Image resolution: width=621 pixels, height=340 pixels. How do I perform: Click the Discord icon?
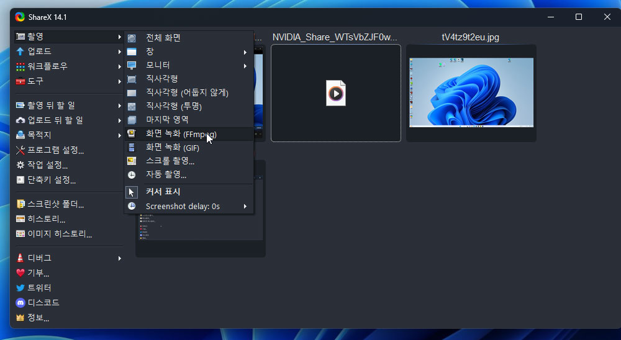tap(20, 303)
